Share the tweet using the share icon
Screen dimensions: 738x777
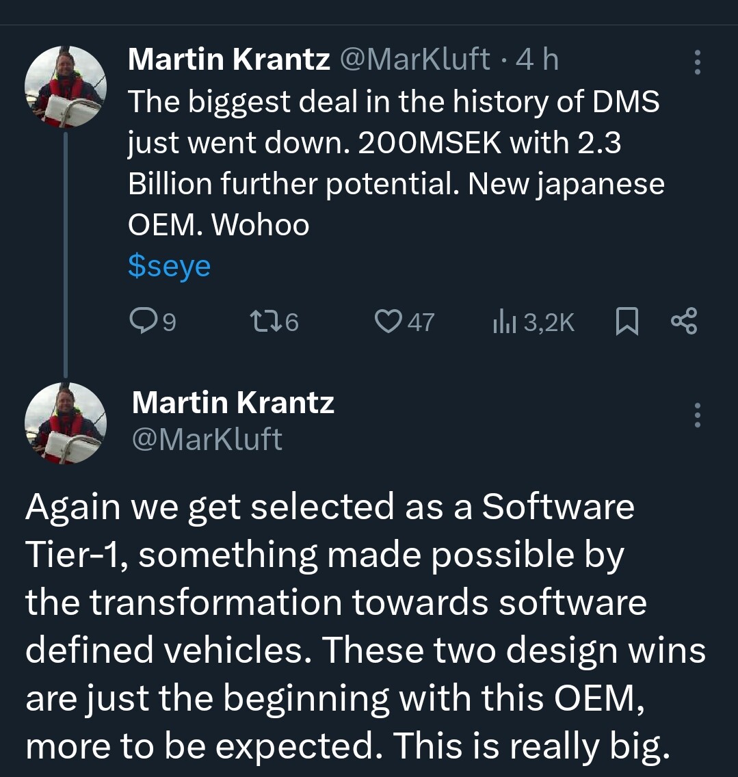coord(683,321)
